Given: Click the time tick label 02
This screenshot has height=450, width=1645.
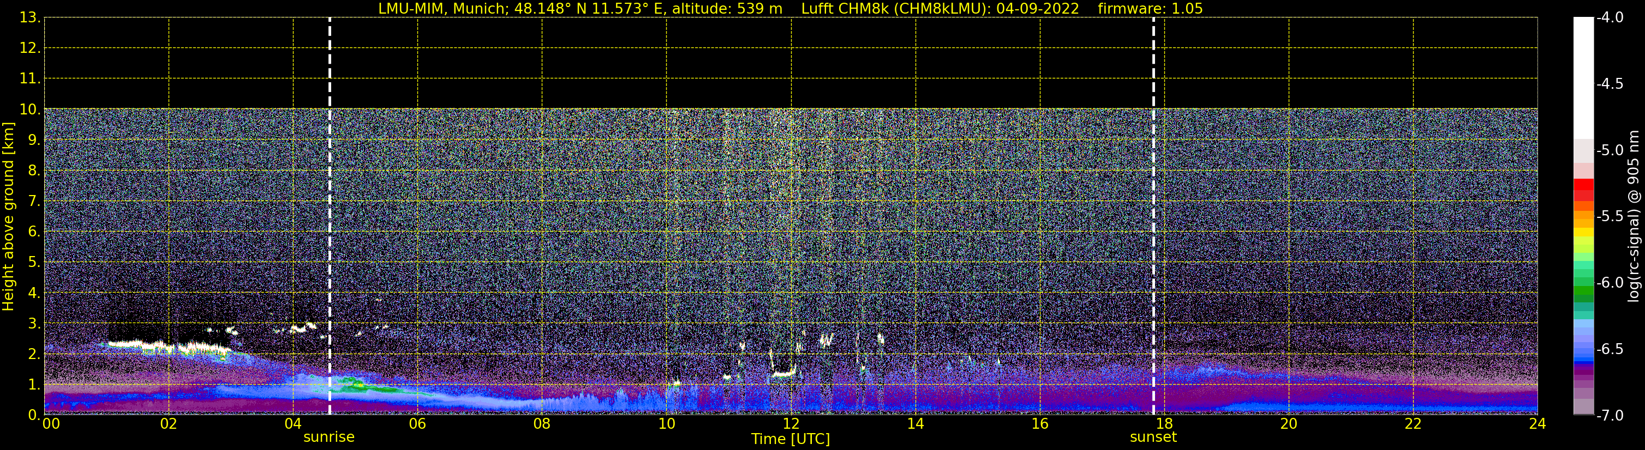Looking at the screenshot, I should pos(169,424).
